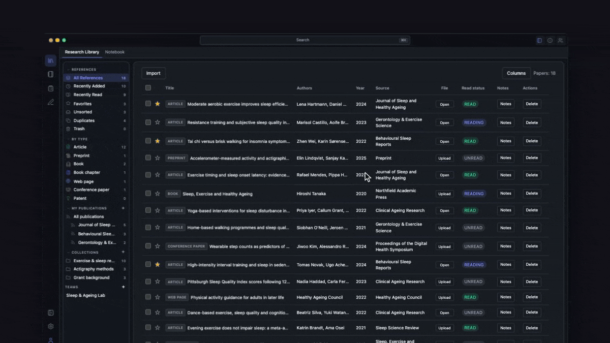The width and height of the screenshot is (610, 343).
Task: Star the Resistance training paper as favorite
Action: point(158,122)
